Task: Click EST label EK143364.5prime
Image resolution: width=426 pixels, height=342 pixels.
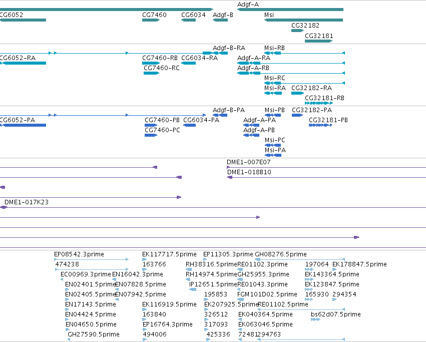Action: click(332, 274)
